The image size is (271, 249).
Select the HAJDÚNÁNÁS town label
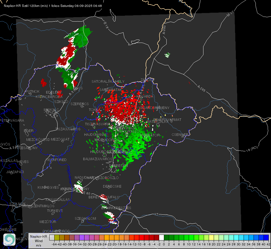[x=96, y=134]
